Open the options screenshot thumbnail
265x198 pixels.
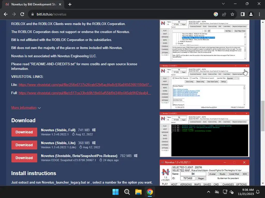[204, 87]
